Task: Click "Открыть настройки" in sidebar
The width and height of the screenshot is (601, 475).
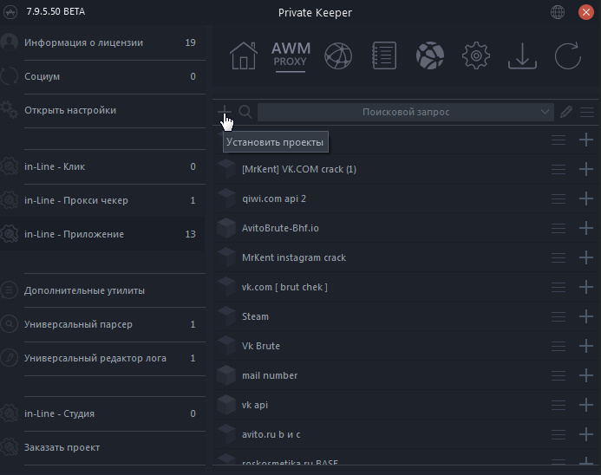Action: [70, 110]
